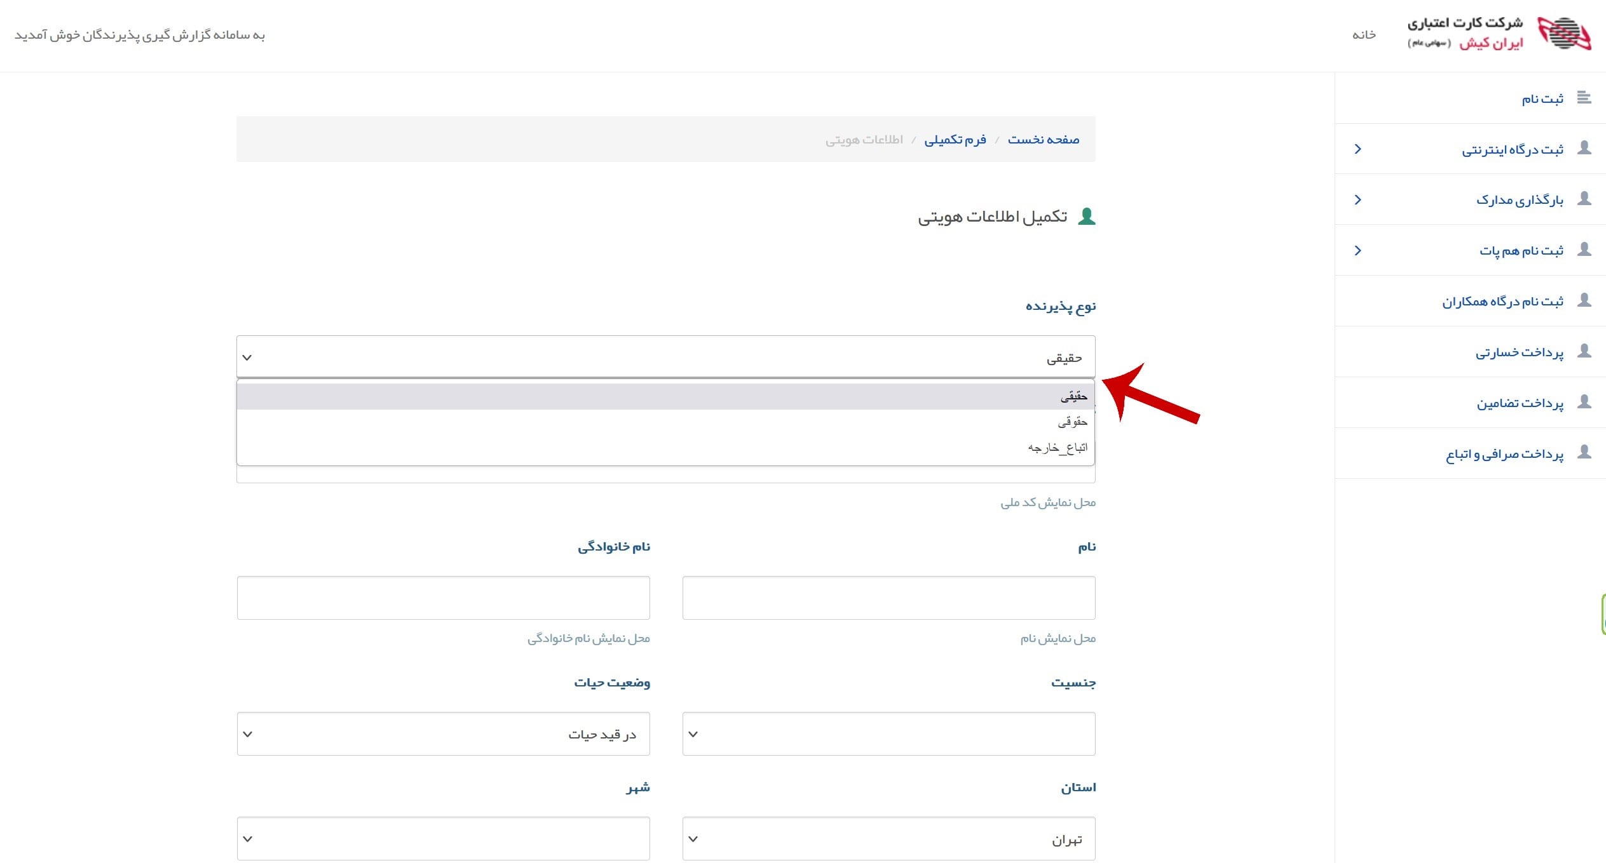Screen dimensions: 1606x863
Task: Click green person icon beside تکمیل اطلاعات هویتی
Action: click(1087, 217)
